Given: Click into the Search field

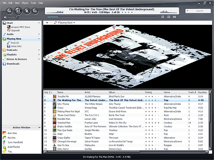Looking at the screenshot, I should click(x=200, y=11).
